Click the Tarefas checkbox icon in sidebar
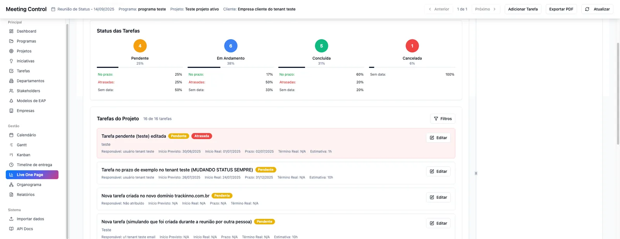620x239 pixels. pos(11,71)
